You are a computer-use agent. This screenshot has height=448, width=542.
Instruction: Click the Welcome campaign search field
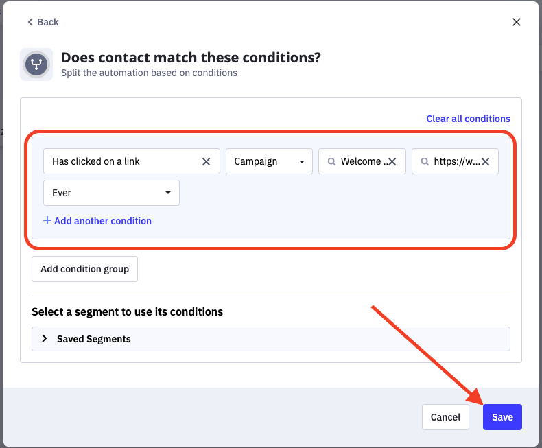(x=361, y=162)
